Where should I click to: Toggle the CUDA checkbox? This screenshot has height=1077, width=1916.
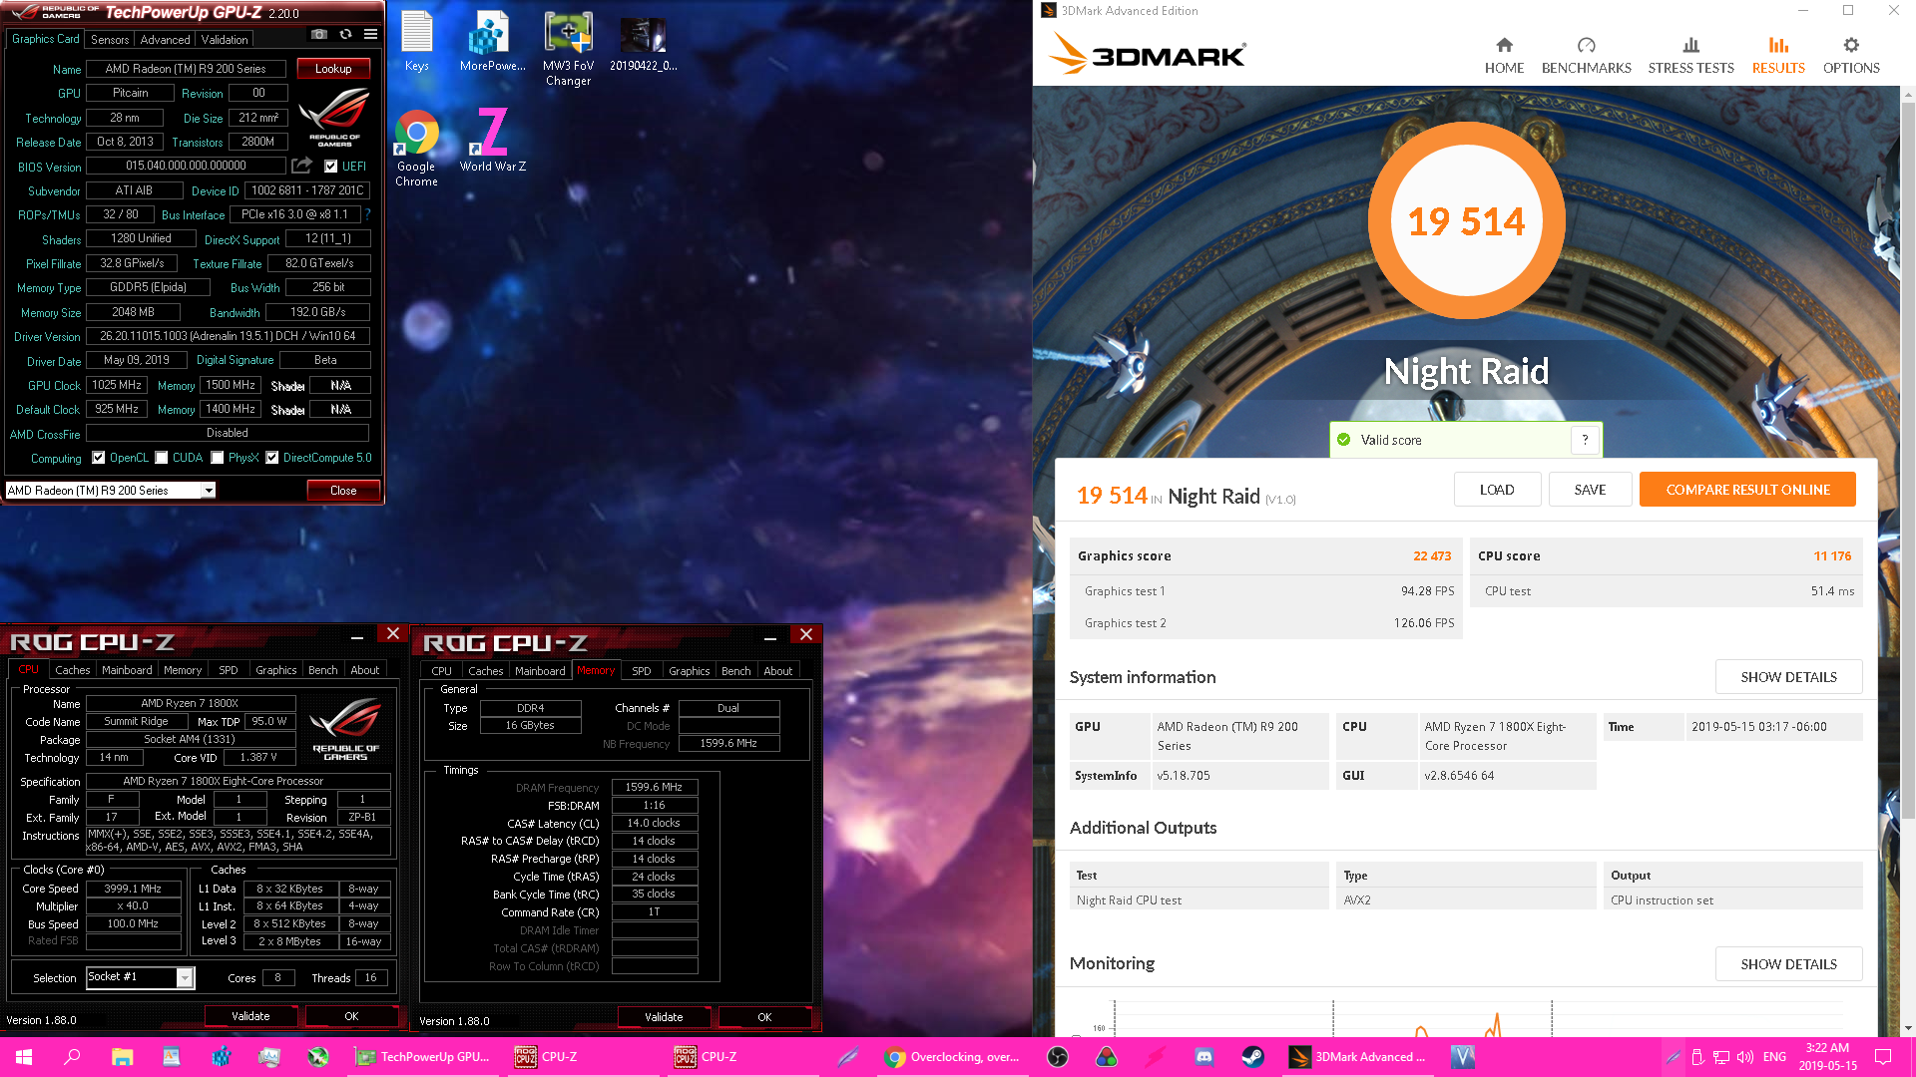click(x=161, y=458)
